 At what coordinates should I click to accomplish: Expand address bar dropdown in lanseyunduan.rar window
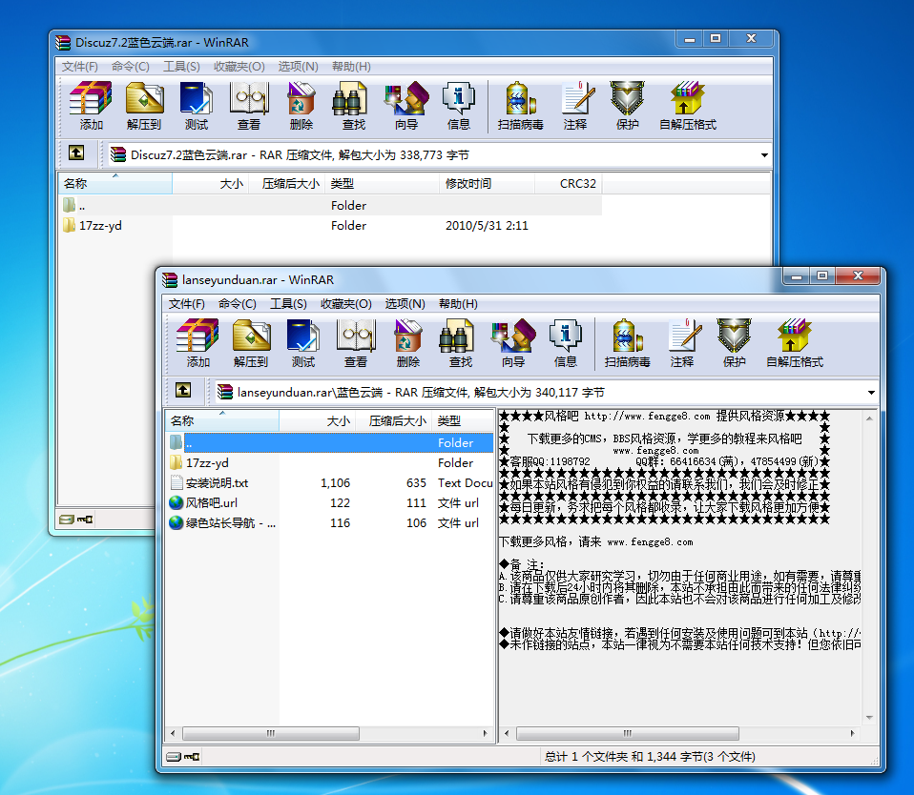871,393
